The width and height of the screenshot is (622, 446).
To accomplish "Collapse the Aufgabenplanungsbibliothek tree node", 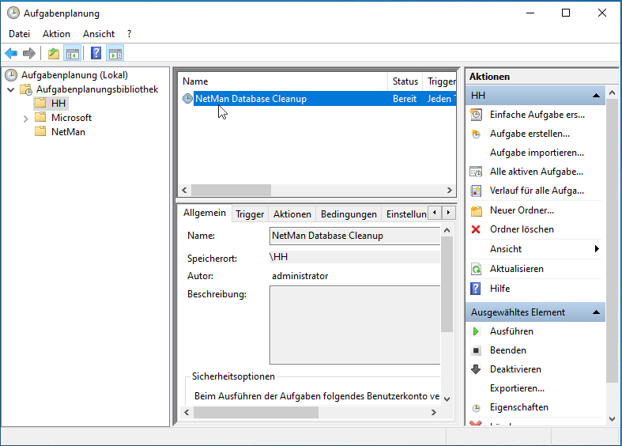I will [x=11, y=90].
